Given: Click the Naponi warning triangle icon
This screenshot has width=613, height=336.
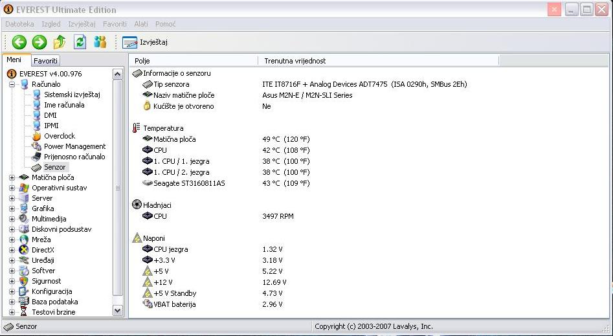Looking at the screenshot, I should coord(137,238).
